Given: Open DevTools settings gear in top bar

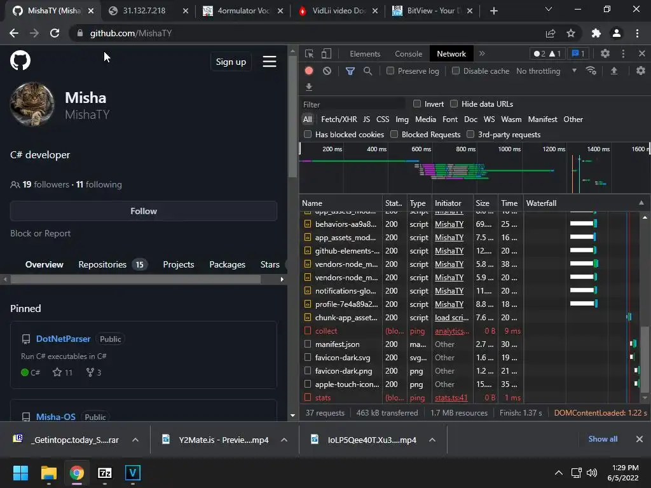Looking at the screenshot, I should (x=605, y=53).
